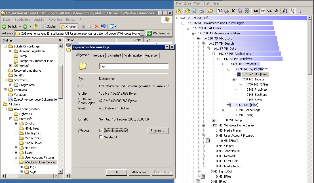
Task: Click Name column header in Explorer
Action: pos(91,40)
